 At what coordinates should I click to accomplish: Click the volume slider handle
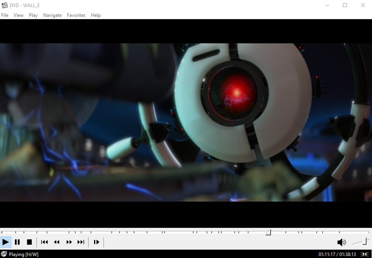coord(365,241)
